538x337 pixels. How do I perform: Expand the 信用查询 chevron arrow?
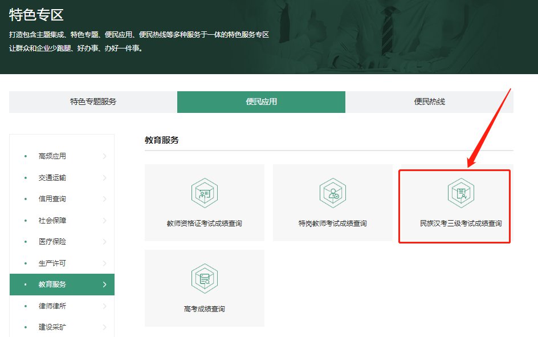(x=104, y=199)
